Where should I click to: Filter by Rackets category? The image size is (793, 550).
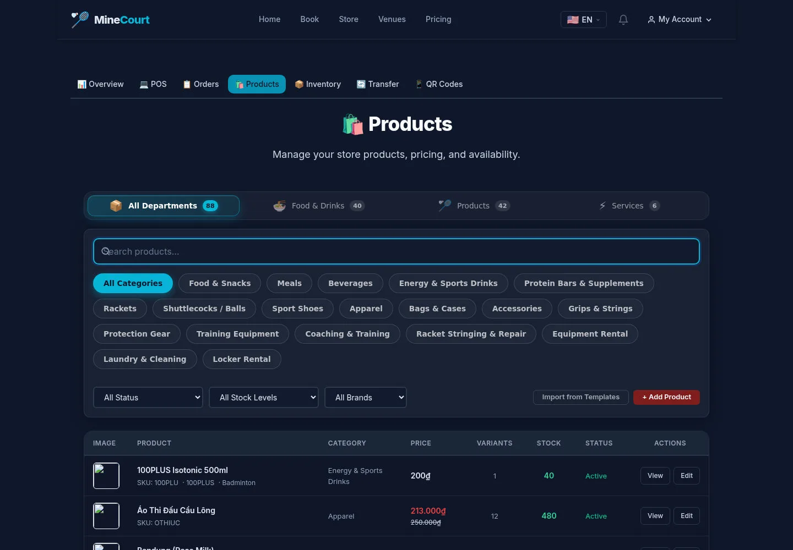(x=120, y=309)
